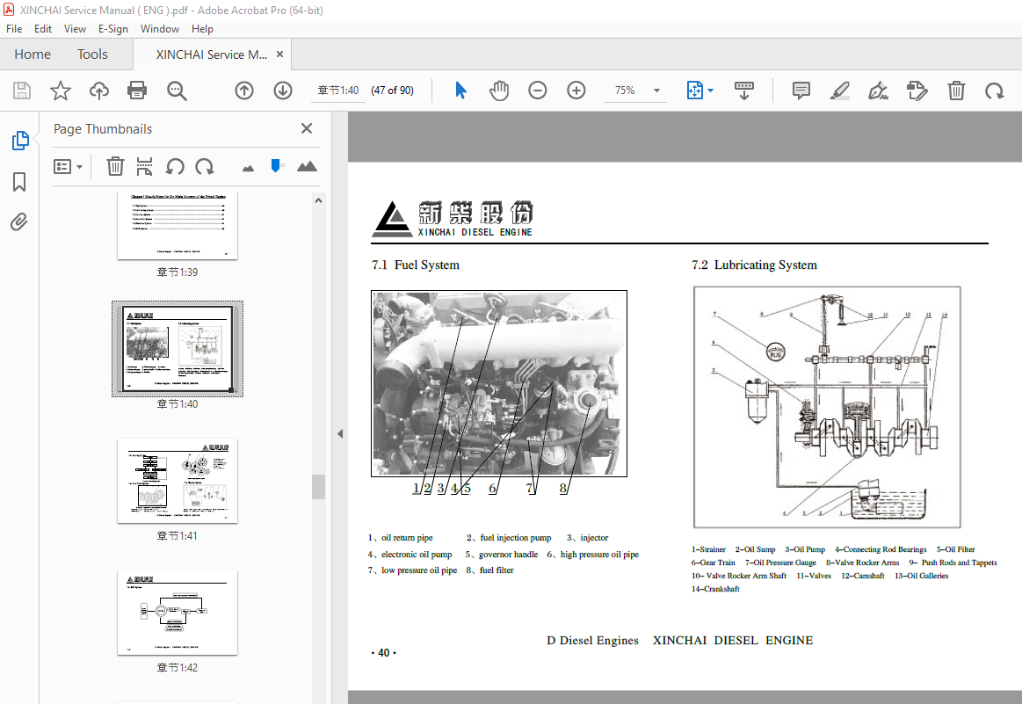Delete page with main toolbar trash

tap(956, 91)
